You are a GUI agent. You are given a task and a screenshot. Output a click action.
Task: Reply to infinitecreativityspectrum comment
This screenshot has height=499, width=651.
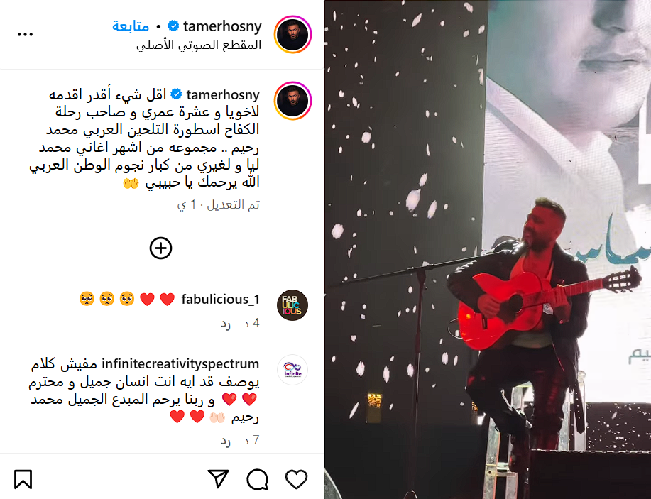click(226, 441)
